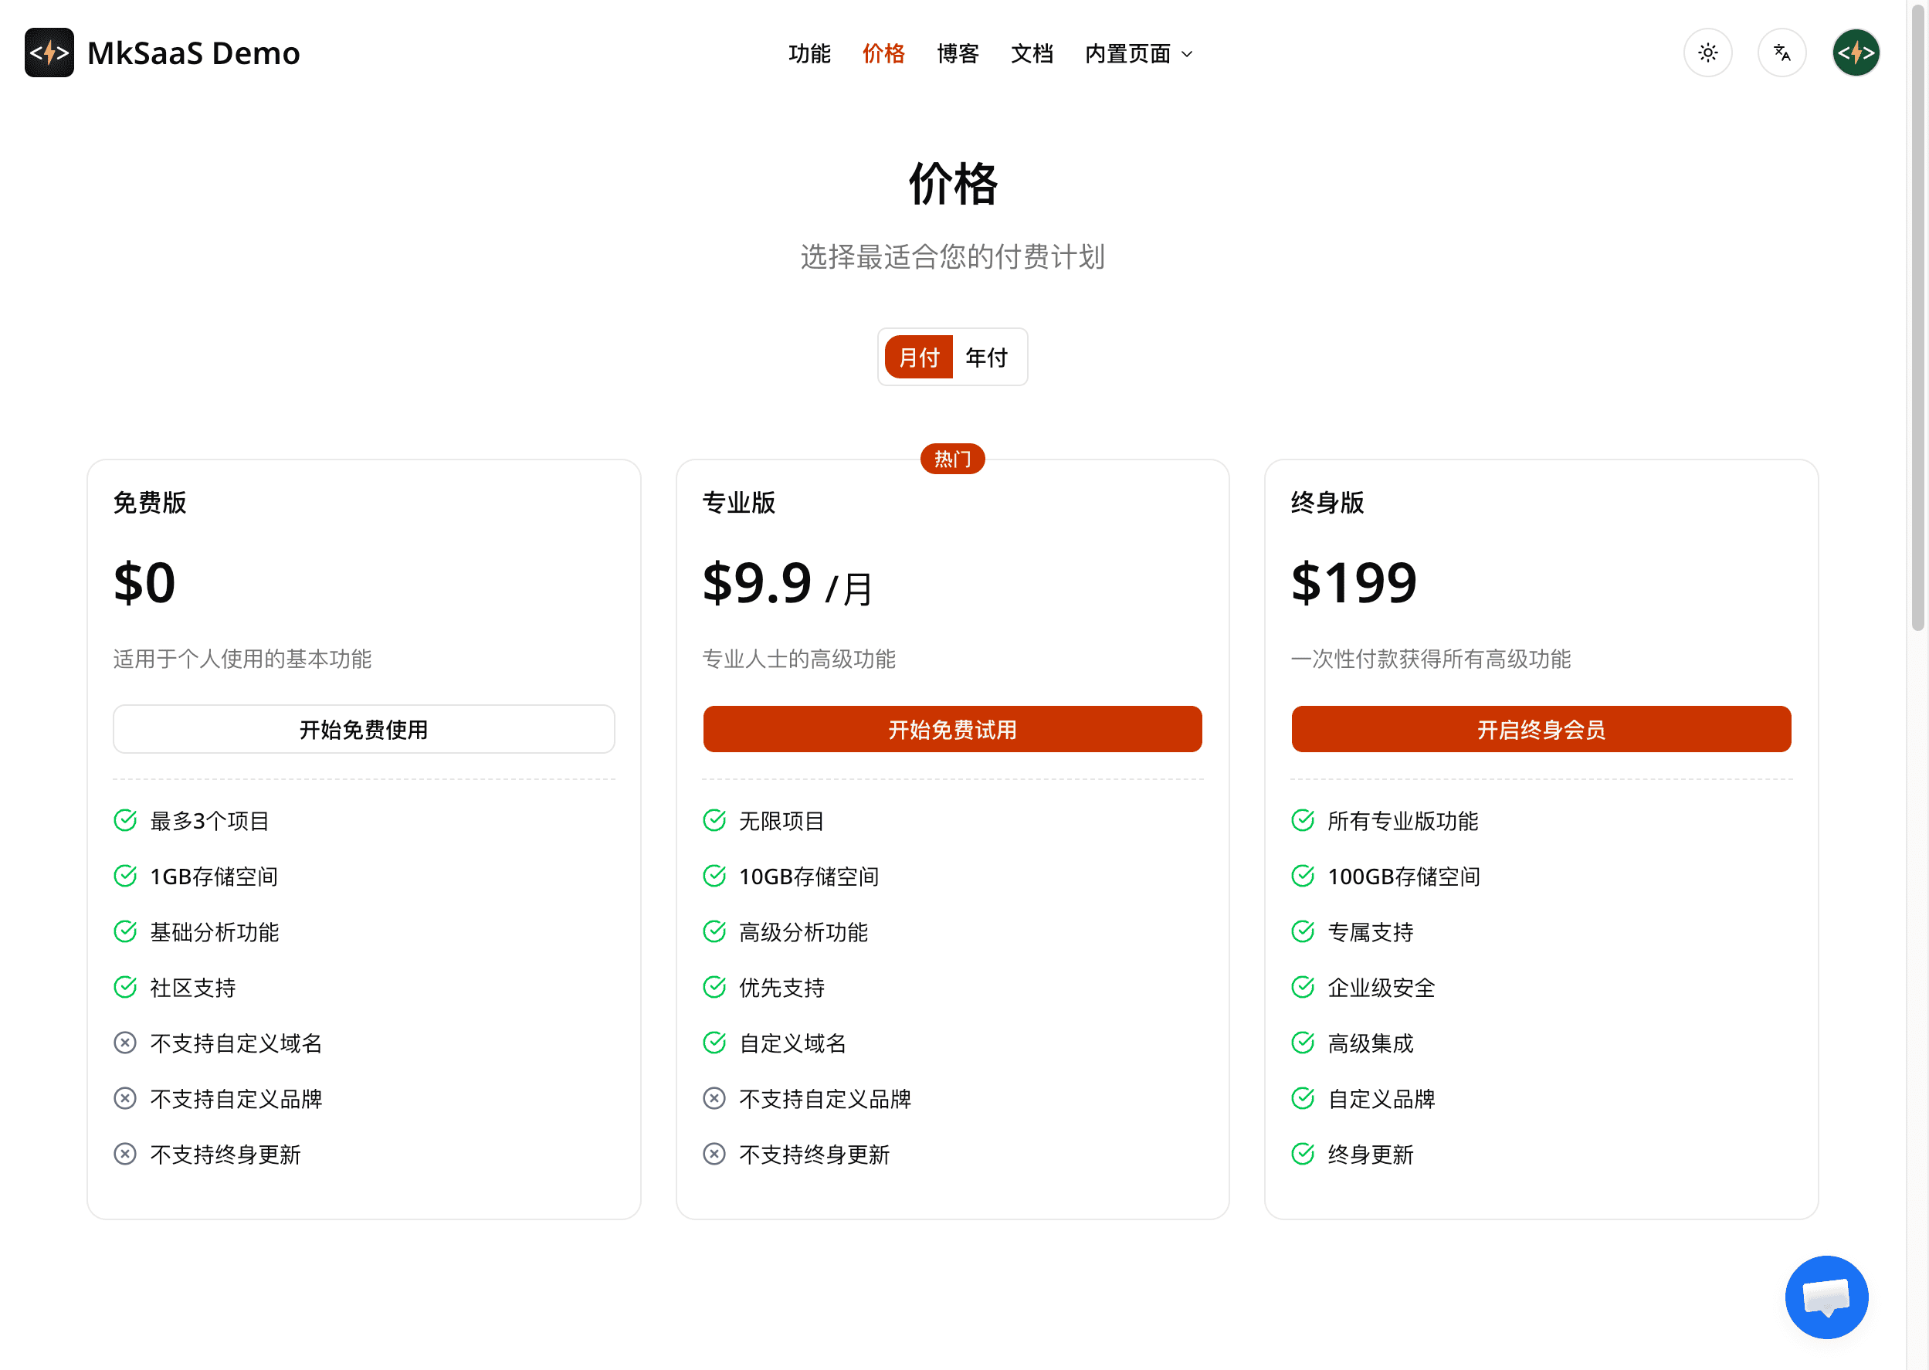Click 开始免费使用 button
Screen dimensions: 1929x1370
pyautogui.click(x=364, y=729)
